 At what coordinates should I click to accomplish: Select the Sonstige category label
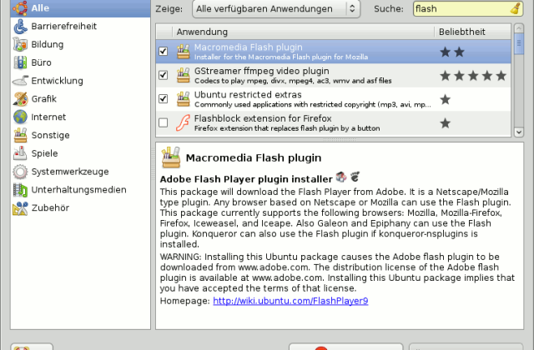click(50, 135)
